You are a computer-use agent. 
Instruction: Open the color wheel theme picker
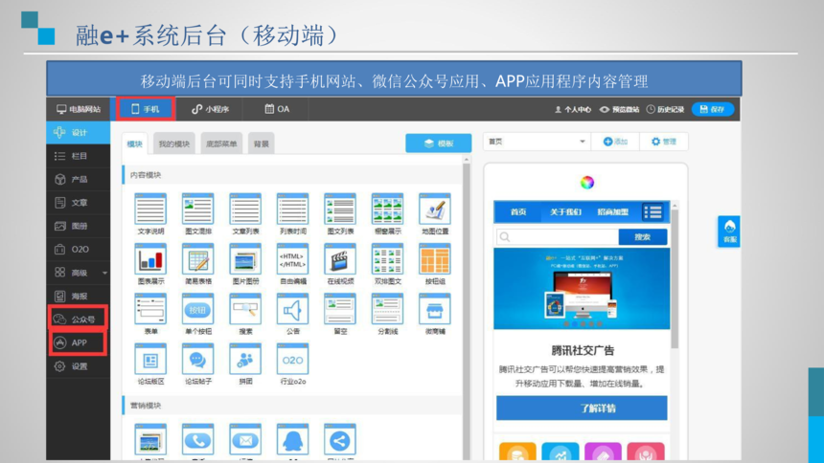(x=587, y=183)
